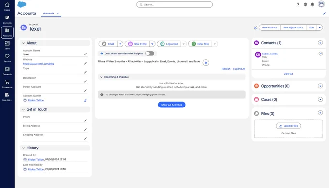Click View All under Contacts

(288, 74)
